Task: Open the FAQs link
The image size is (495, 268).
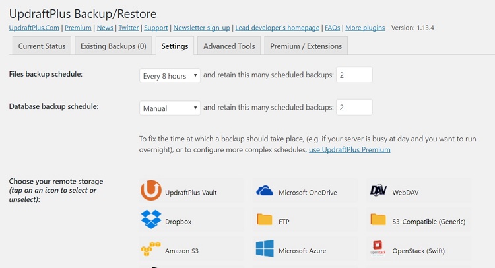Action: [x=333, y=28]
